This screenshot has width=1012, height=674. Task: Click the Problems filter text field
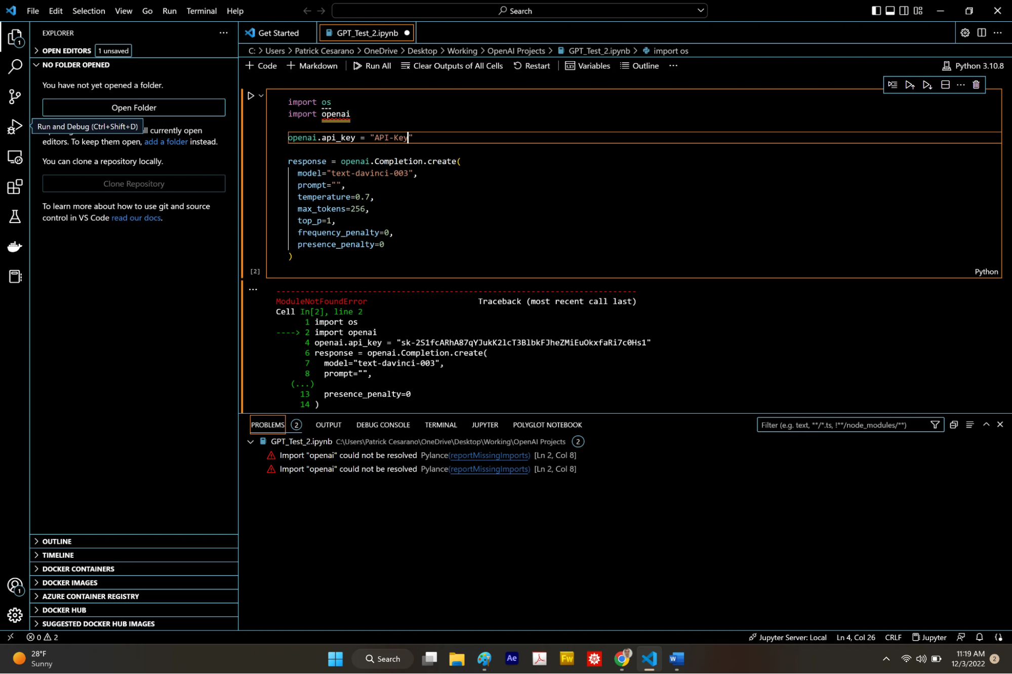point(841,425)
